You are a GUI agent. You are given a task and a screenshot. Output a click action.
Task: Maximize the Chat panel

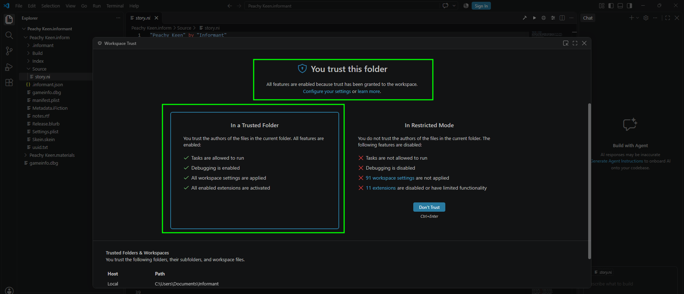668,18
